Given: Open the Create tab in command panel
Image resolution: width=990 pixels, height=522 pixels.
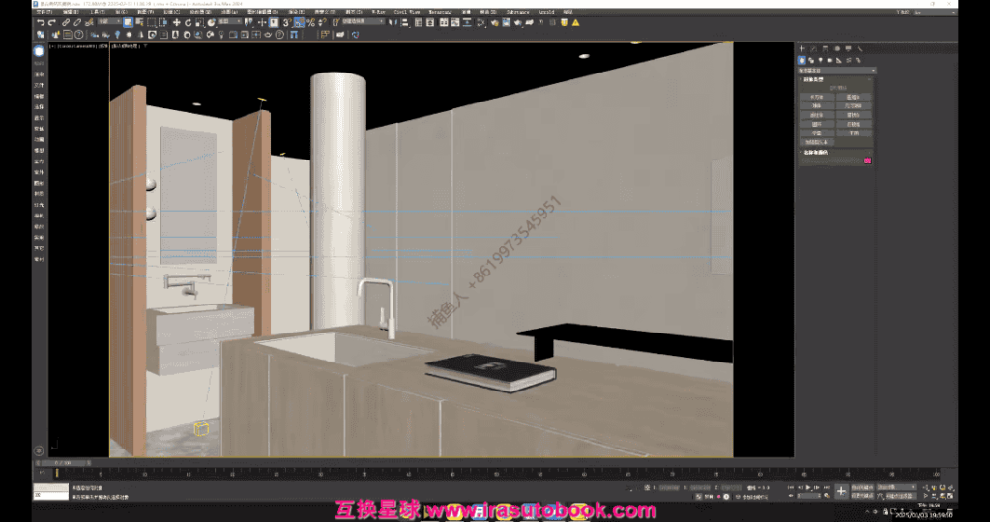Looking at the screenshot, I should 801,48.
